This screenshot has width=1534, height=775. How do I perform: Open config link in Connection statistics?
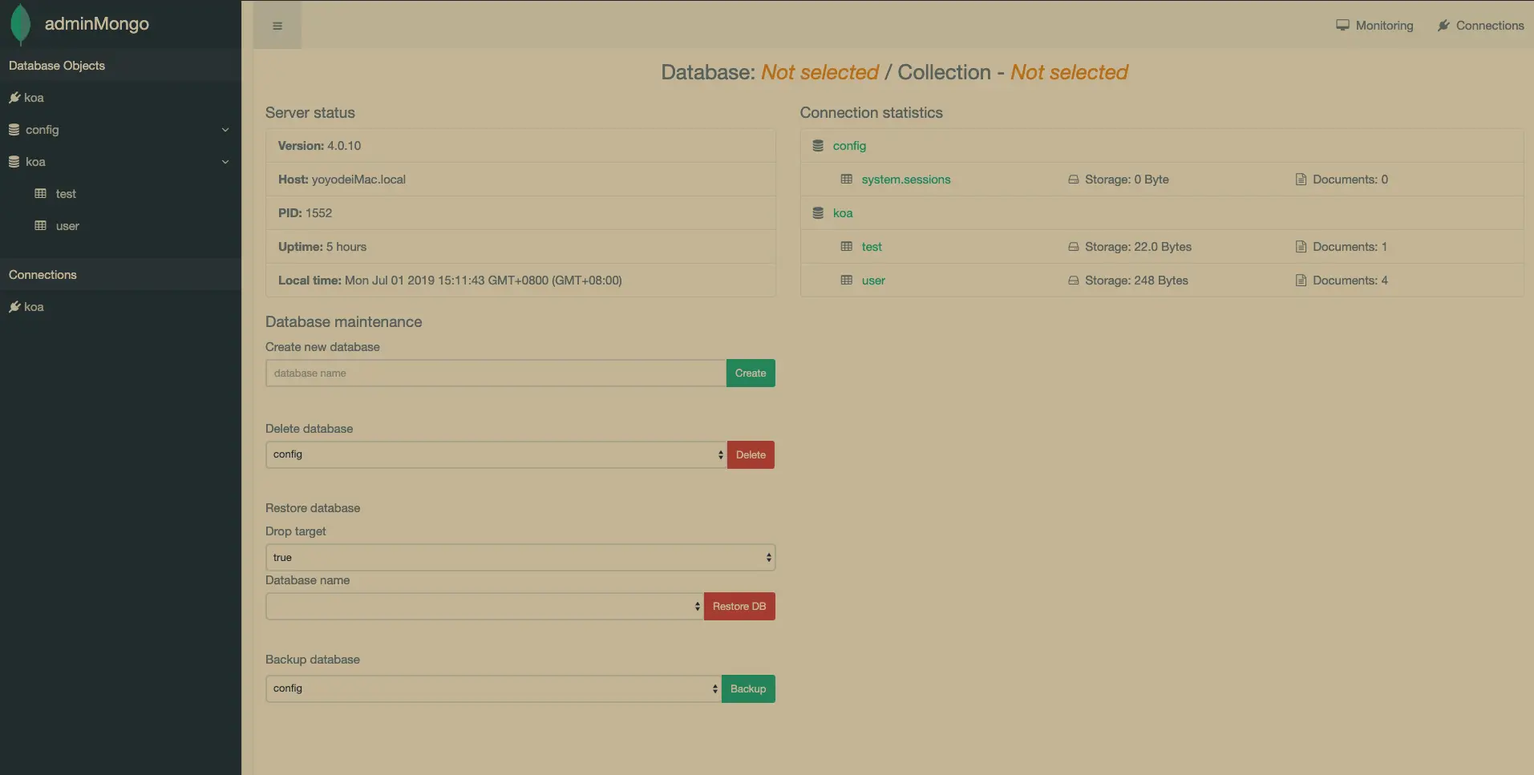point(849,146)
